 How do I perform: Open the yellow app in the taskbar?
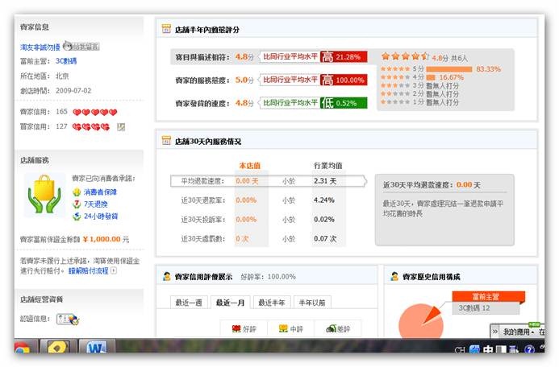pyautogui.click(x=58, y=347)
